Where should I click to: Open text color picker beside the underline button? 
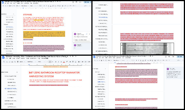coord(64,62)
